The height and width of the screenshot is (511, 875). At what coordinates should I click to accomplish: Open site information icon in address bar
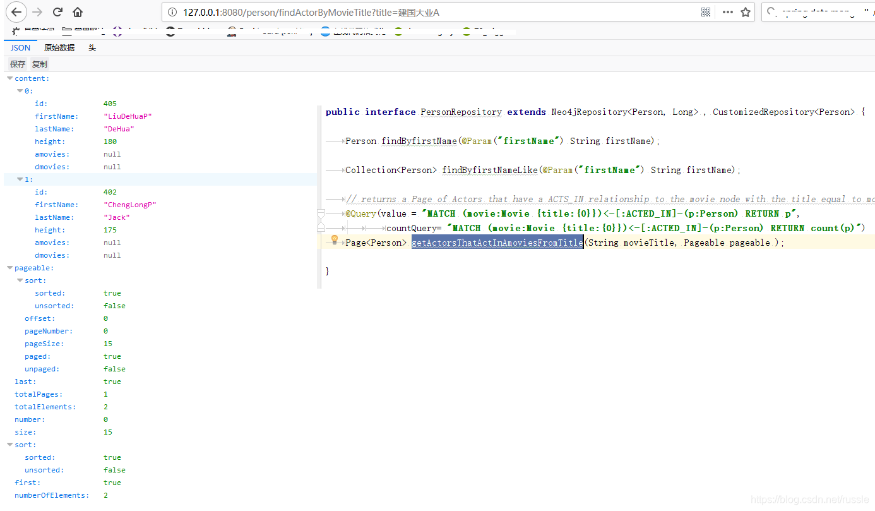(172, 12)
